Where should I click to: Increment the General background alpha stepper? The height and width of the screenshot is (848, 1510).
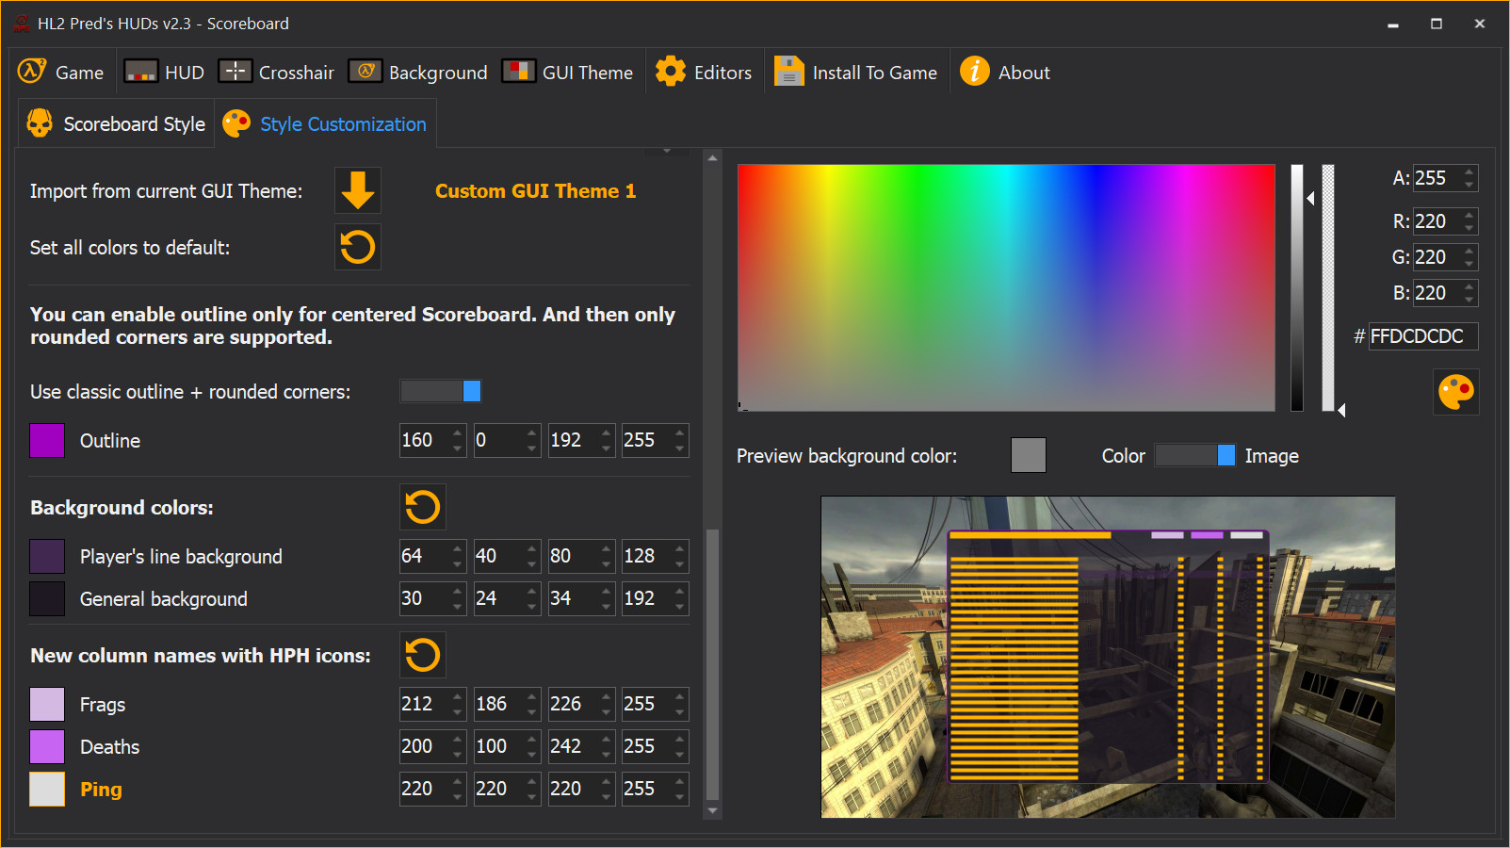pos(678,593)
